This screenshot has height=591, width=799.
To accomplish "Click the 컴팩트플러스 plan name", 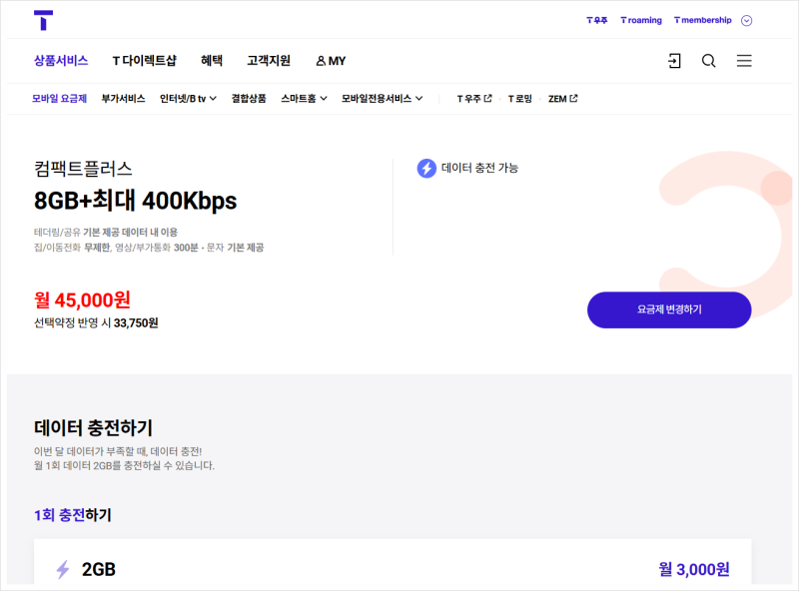I will [x=83, y=169].
